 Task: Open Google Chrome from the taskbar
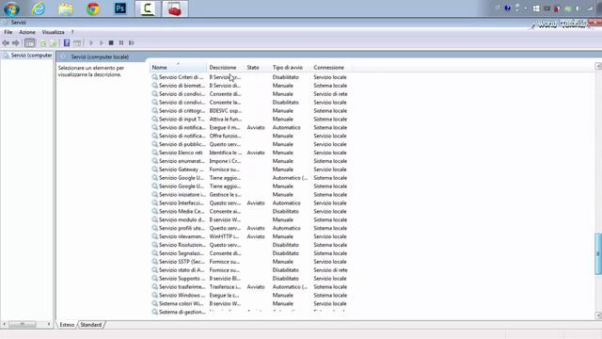click(x=93, y=8)
